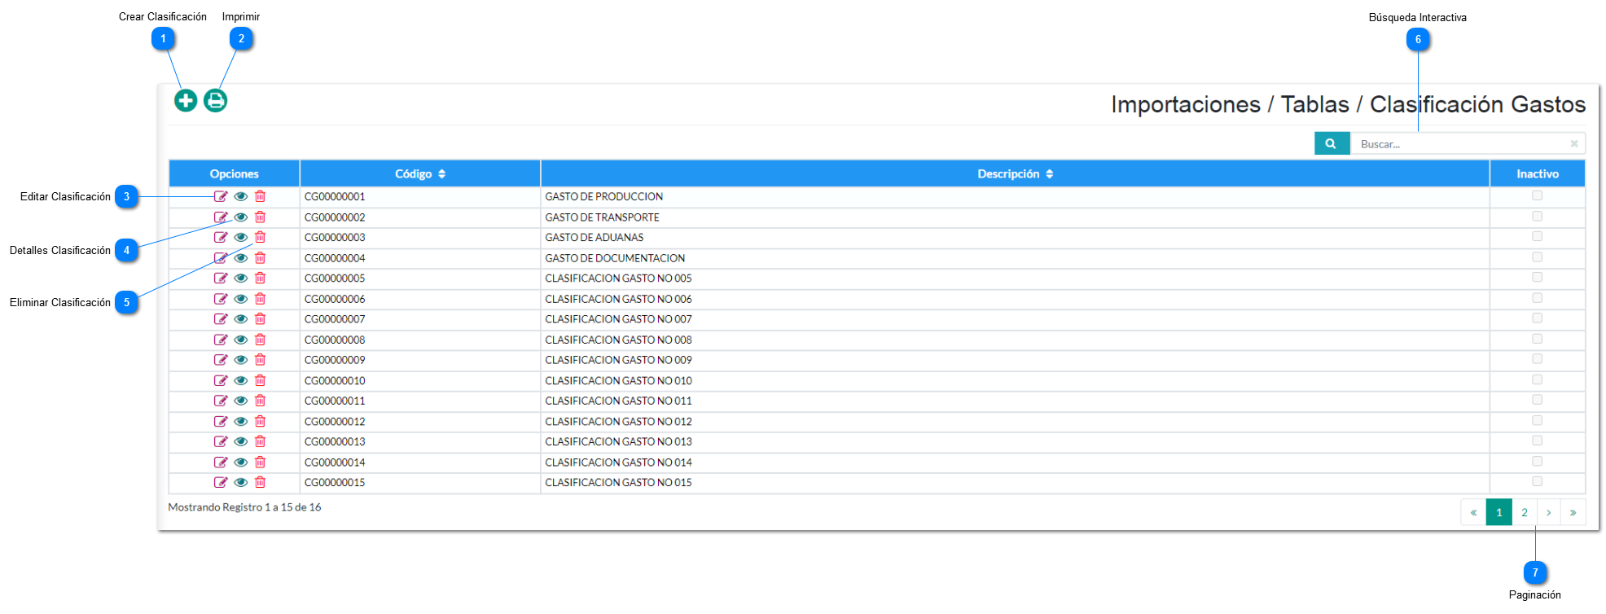Image resolution: width=1606 pixels, height=614 pixels.
Task: View details of CG00000009
Action: 240,360
